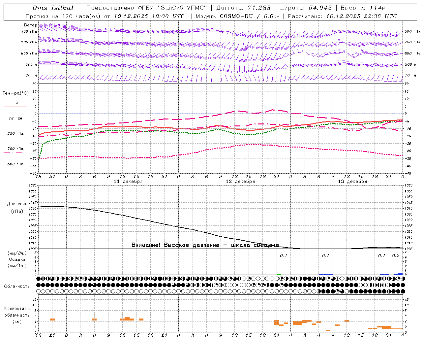Click the 0.2 precipitation value
422x338 pixels.
(396, 256)
